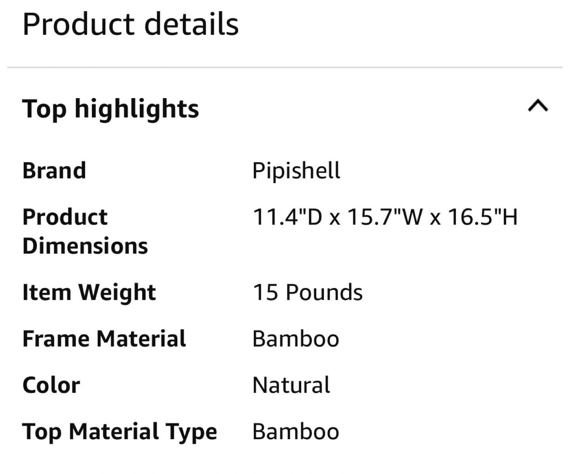Click the Color attribute label

click(51, 385)
